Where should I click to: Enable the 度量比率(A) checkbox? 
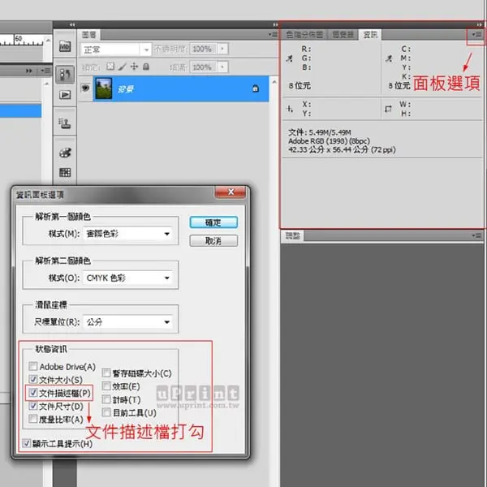pyautogui.click(x=33, y=419)
